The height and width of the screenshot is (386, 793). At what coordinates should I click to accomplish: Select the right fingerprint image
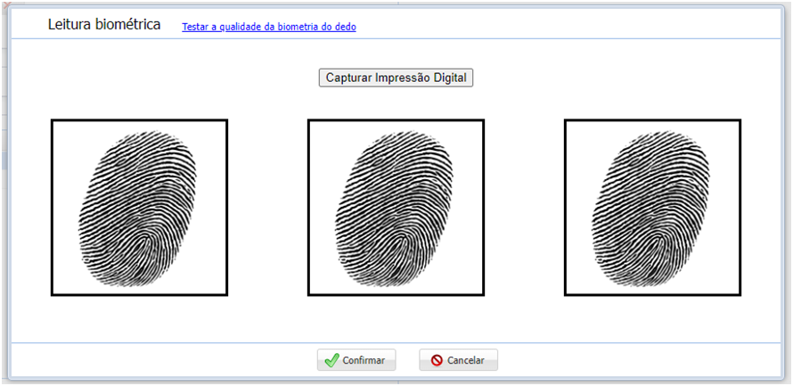[x=652, y=208]
